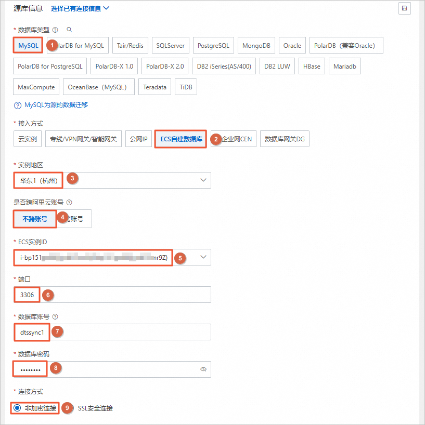The height and width of the screenshot is (425, 425).
Task: Select PolarDB for MySQL database type
Action: pyautogui.click(x=78, y=45)
